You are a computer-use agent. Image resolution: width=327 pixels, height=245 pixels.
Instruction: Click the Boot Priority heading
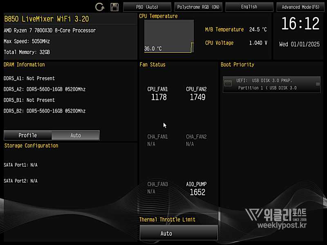pyautogui.click(x=237, y=65)
